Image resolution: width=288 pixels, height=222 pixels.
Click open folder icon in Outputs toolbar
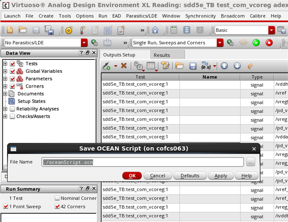[179, 66]
